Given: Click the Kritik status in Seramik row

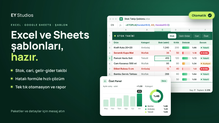Looking at the screenshot, I should (x=204, y=53).
